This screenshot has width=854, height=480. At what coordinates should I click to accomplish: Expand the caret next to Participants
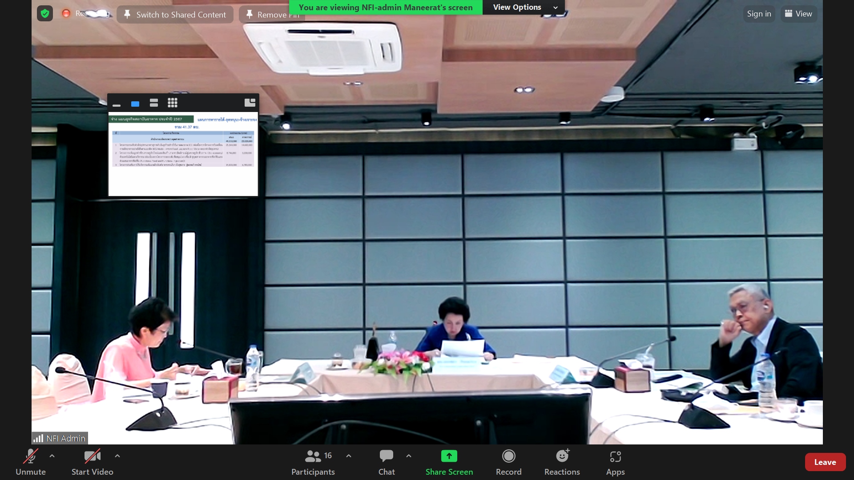(x=349, y=456)
